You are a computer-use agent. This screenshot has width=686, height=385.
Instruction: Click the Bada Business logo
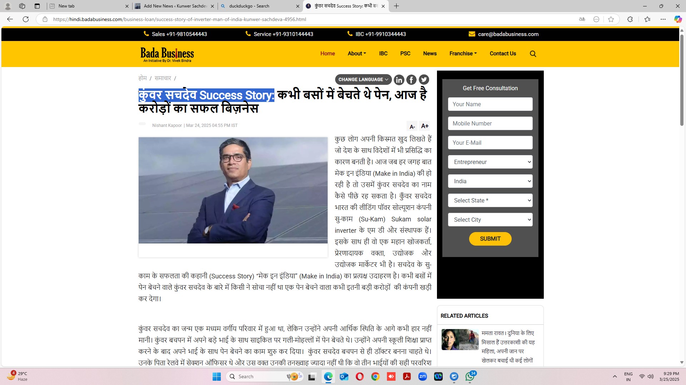click(x=167, y=55)
